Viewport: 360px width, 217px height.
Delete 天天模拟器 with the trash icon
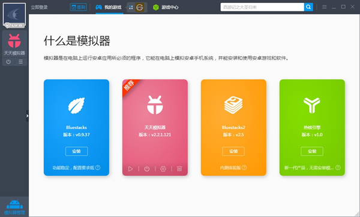pyautogui.click(x=179, y=169)
